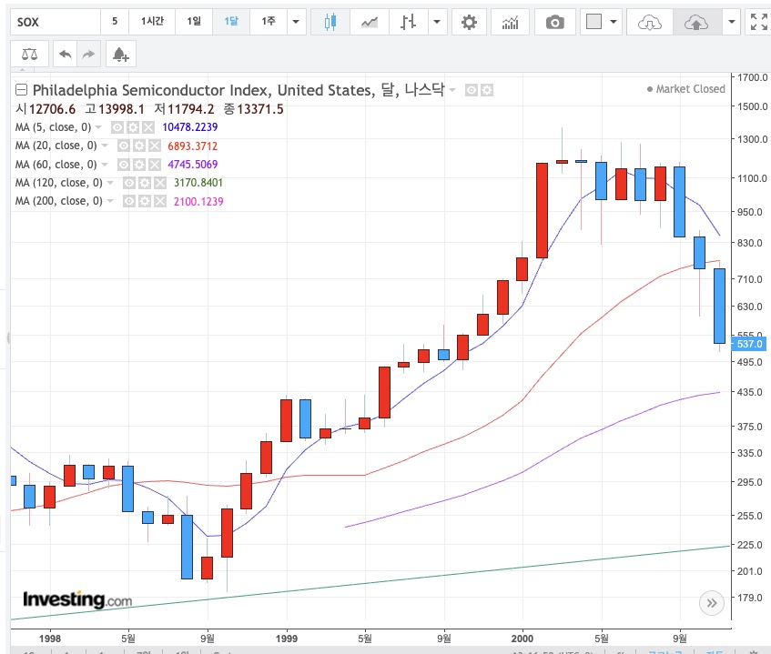Click MA value 4745.5069
The image size is (771, 654).
point(192,165)
